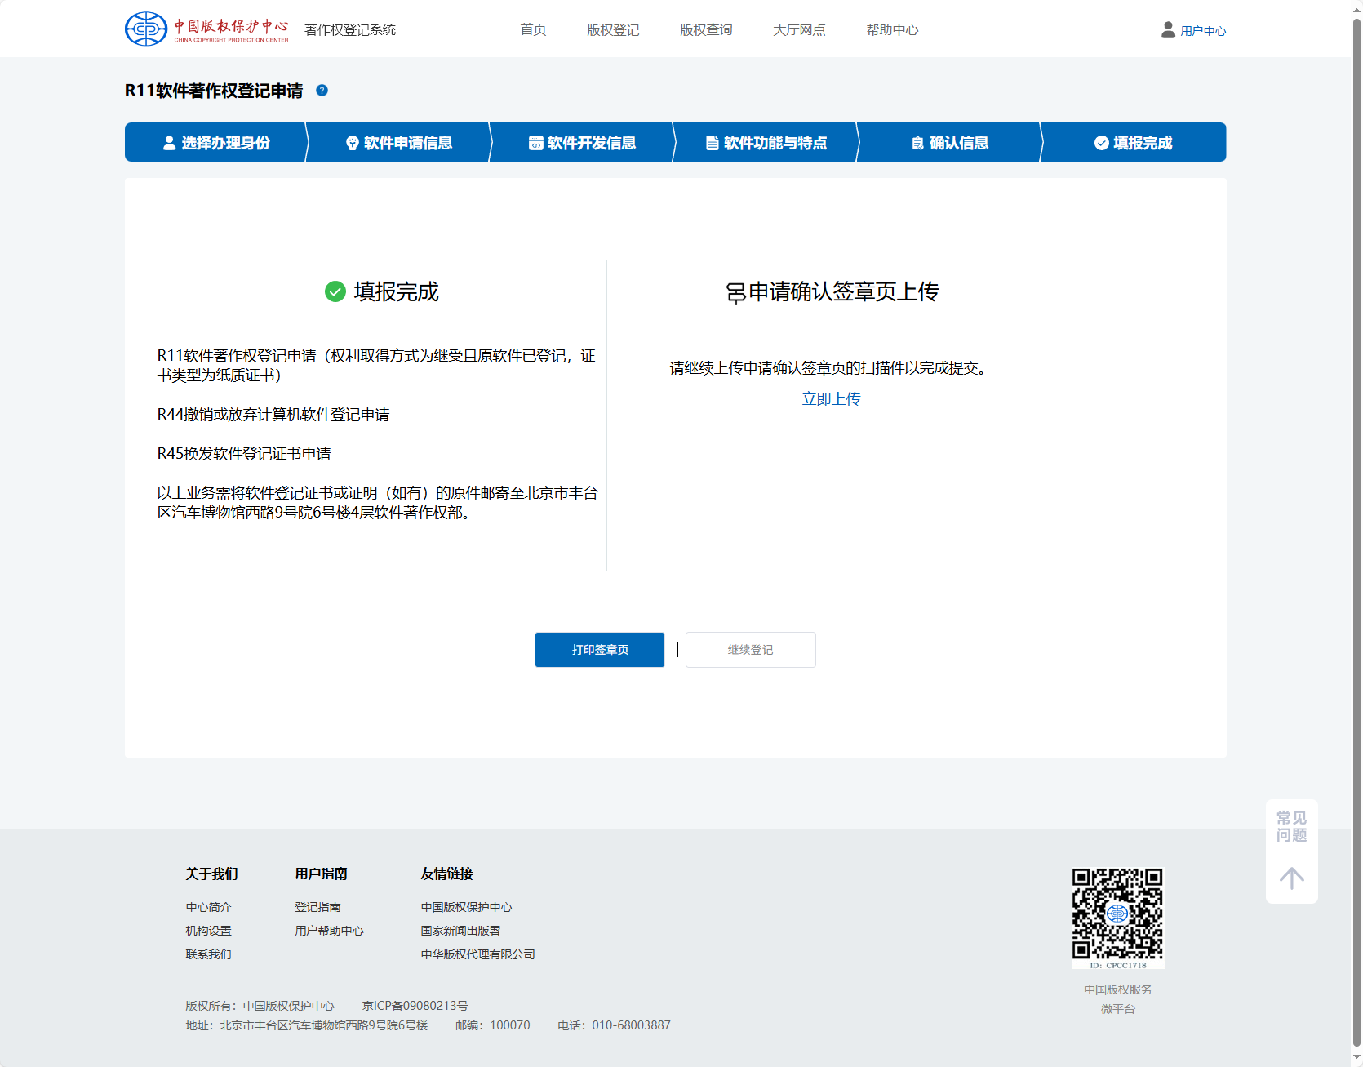This screenshot has height=1067, width=1363.
Task: Click the 继续登记 button
Action: [750, 650]
